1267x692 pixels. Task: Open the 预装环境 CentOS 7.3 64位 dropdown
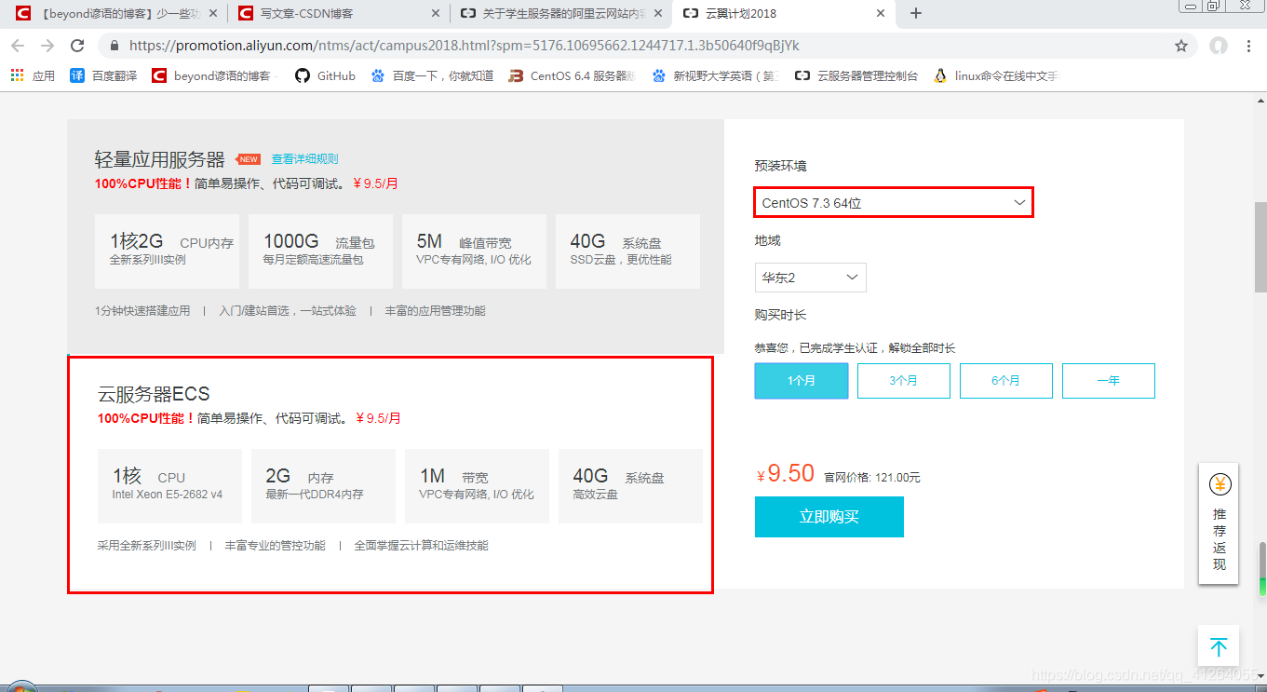pyautogui.click(x=893, y=202)
